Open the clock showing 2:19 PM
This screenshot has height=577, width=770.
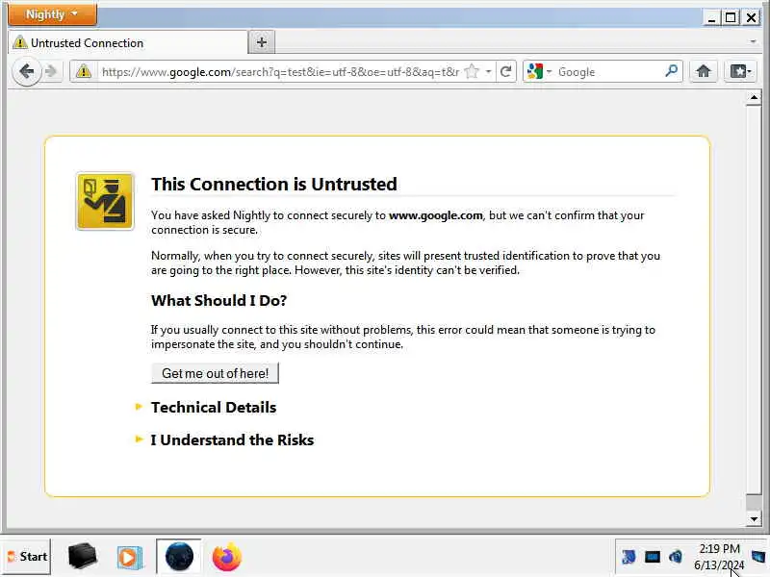click(719, 557)
